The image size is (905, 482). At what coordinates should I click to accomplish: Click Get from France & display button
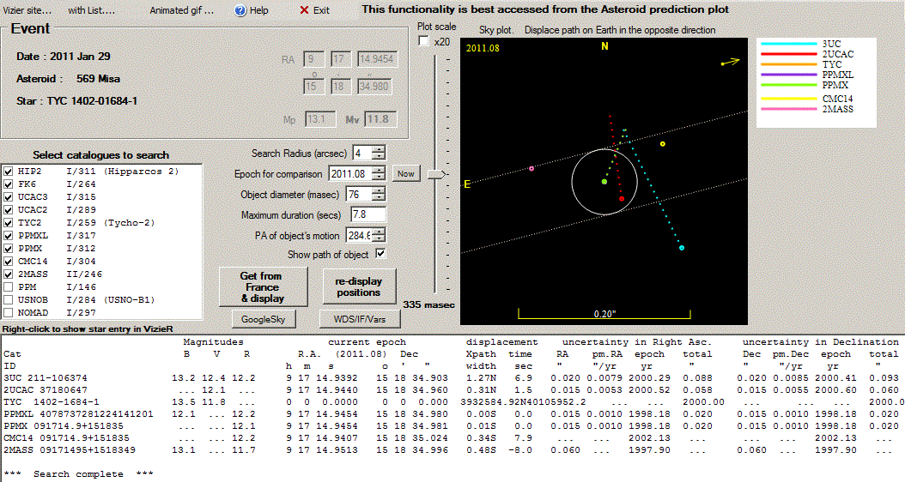(263, 287)
